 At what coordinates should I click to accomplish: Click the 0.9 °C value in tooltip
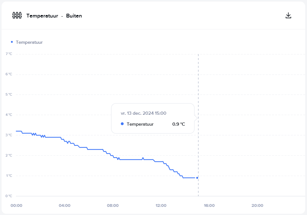click(179, 124)
